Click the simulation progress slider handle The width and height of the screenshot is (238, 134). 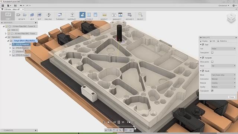134,126
